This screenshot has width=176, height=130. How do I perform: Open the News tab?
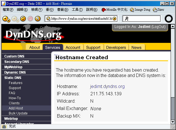137,47
